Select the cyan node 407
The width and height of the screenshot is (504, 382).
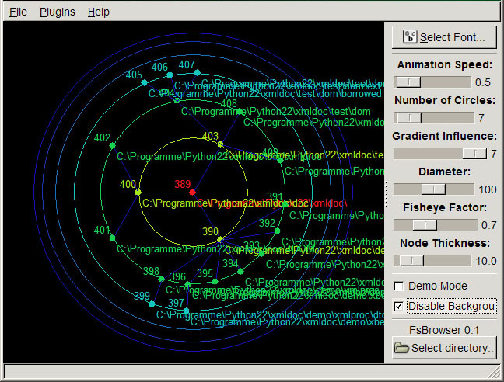(x=197, y=73)
